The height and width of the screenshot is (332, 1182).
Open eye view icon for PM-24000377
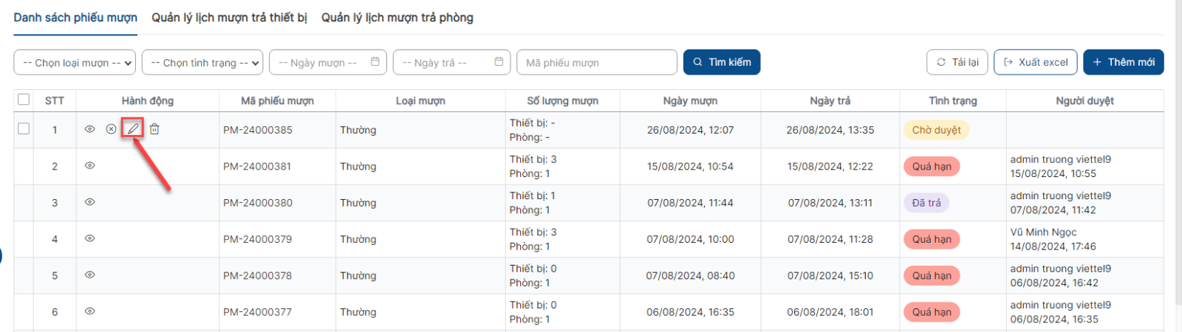tap(89, 311)
